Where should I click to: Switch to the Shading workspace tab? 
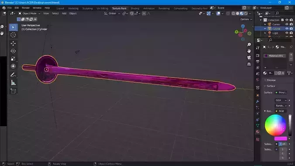(x=135, y=8)
